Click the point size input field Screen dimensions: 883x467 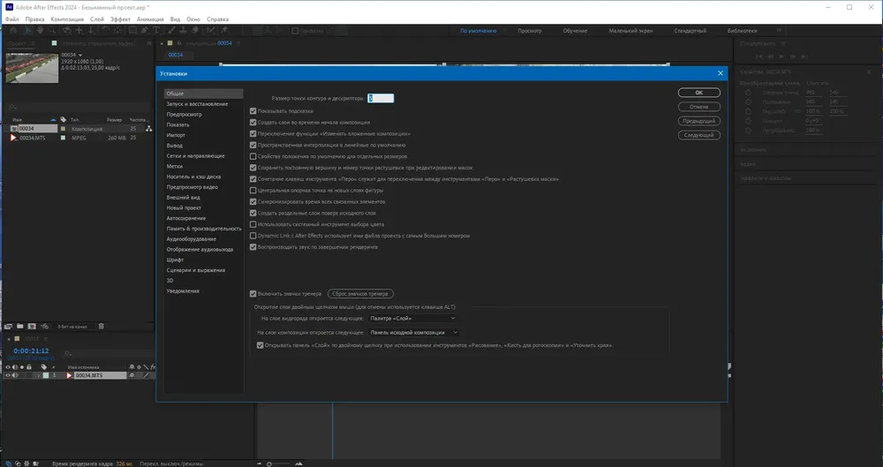pyautogui.click(x=381, y=98)
